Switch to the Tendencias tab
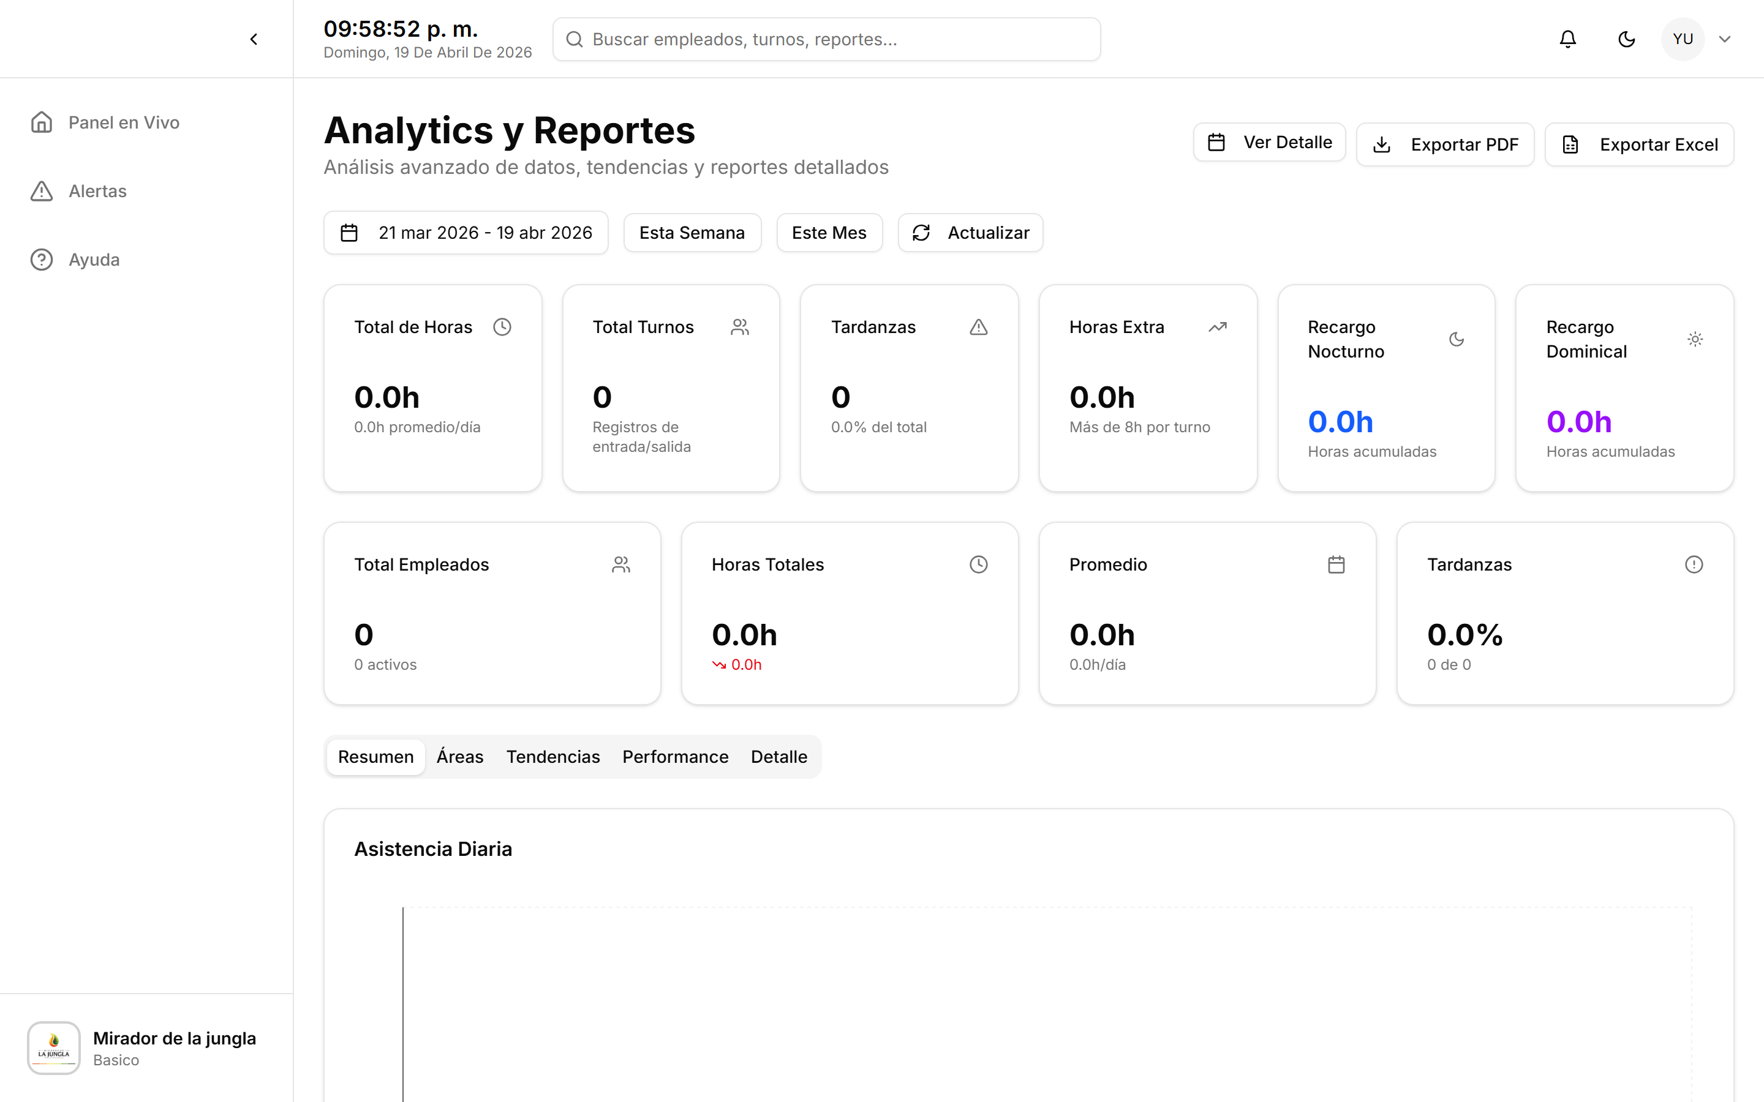 pos(553,757)
